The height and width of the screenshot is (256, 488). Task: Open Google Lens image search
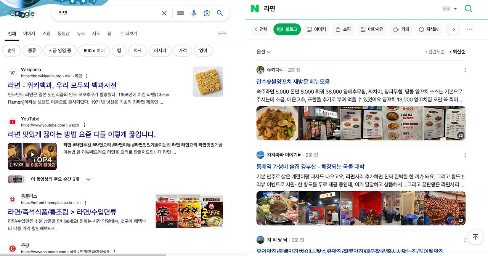207,13
